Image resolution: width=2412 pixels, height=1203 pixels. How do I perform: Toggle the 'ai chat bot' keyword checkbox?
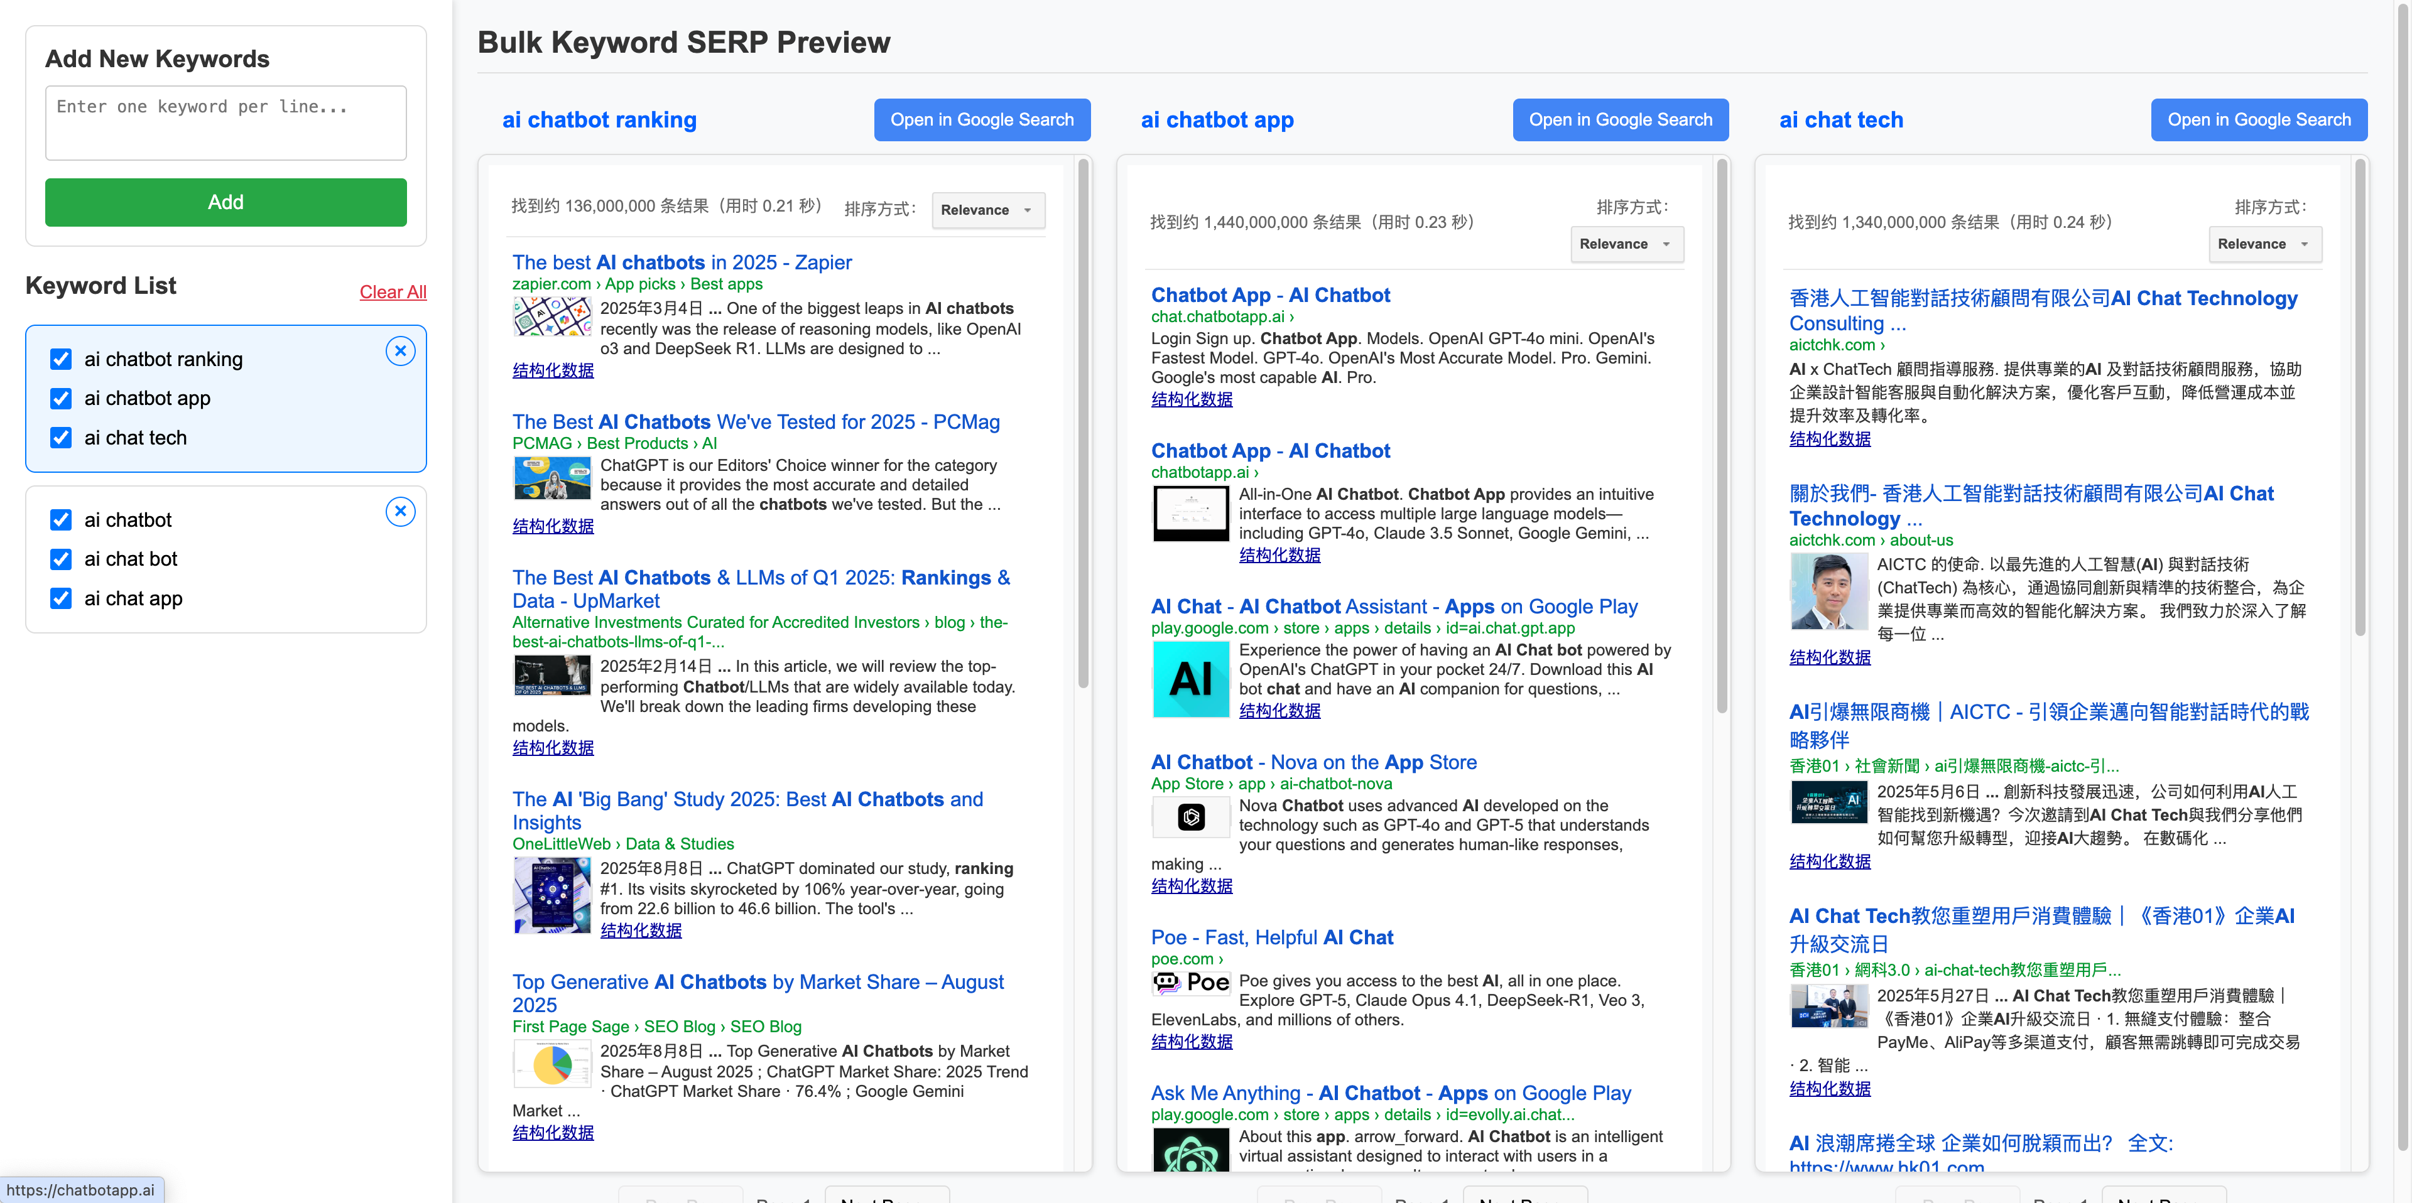[61, 559]
